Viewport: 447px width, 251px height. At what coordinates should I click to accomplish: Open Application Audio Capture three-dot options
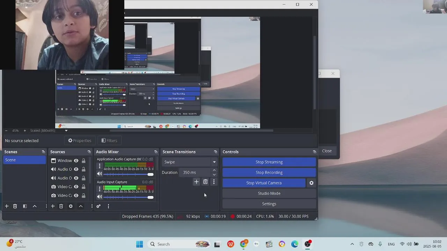(100, 166)
